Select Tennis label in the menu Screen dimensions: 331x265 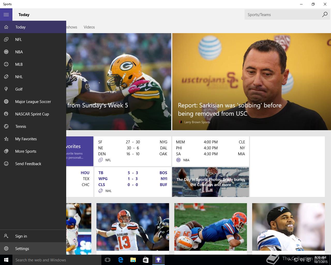(21, 126)
